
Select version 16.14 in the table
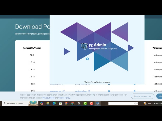[32, 70]
